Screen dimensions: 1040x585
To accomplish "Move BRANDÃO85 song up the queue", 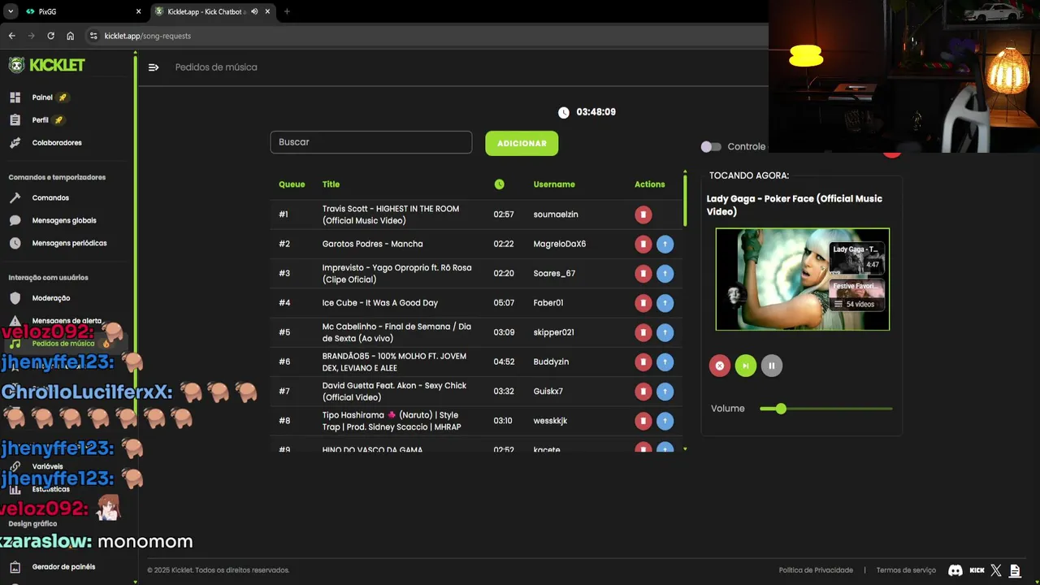I will 665,362.
